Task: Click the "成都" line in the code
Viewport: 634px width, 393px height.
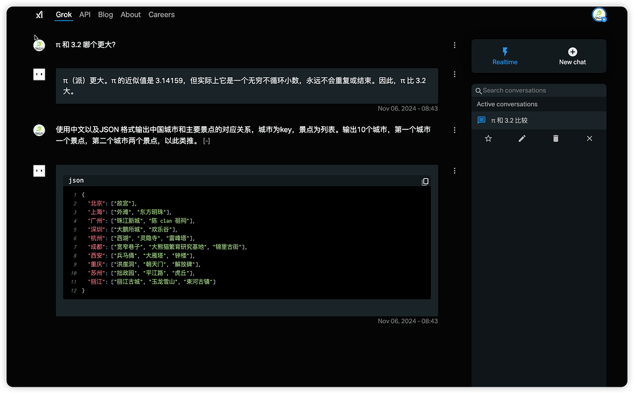Action: click(167, 247)
